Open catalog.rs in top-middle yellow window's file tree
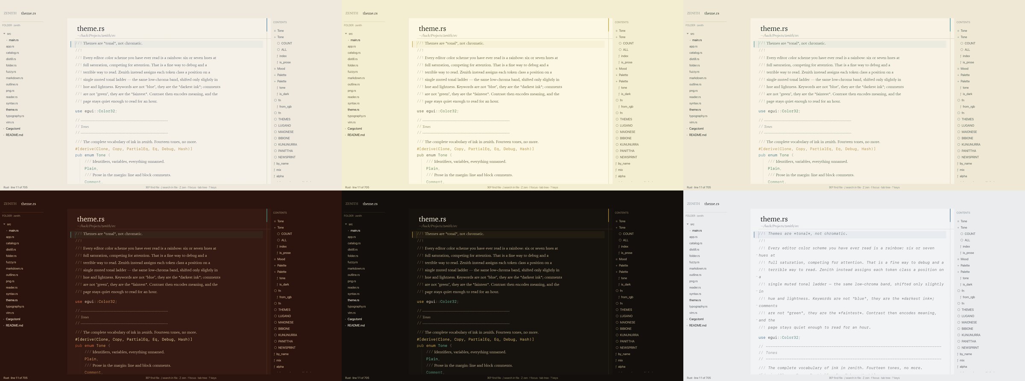 pos(354,53)
